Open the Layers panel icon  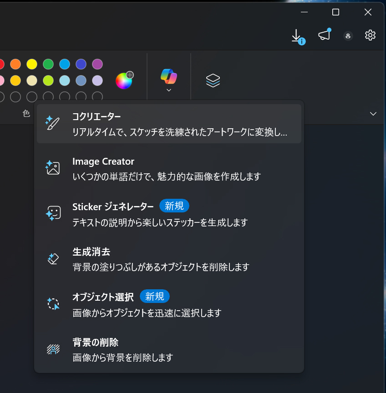tap(213, 80)
